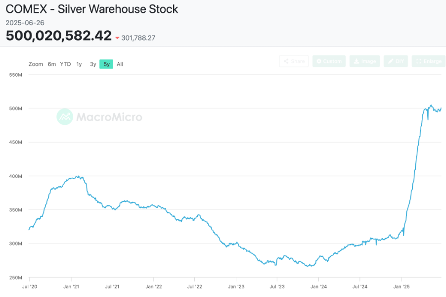Viewport: 446px width, 297px height.
Task: Select the active 5y zoom range
Action: click(106, 64)
